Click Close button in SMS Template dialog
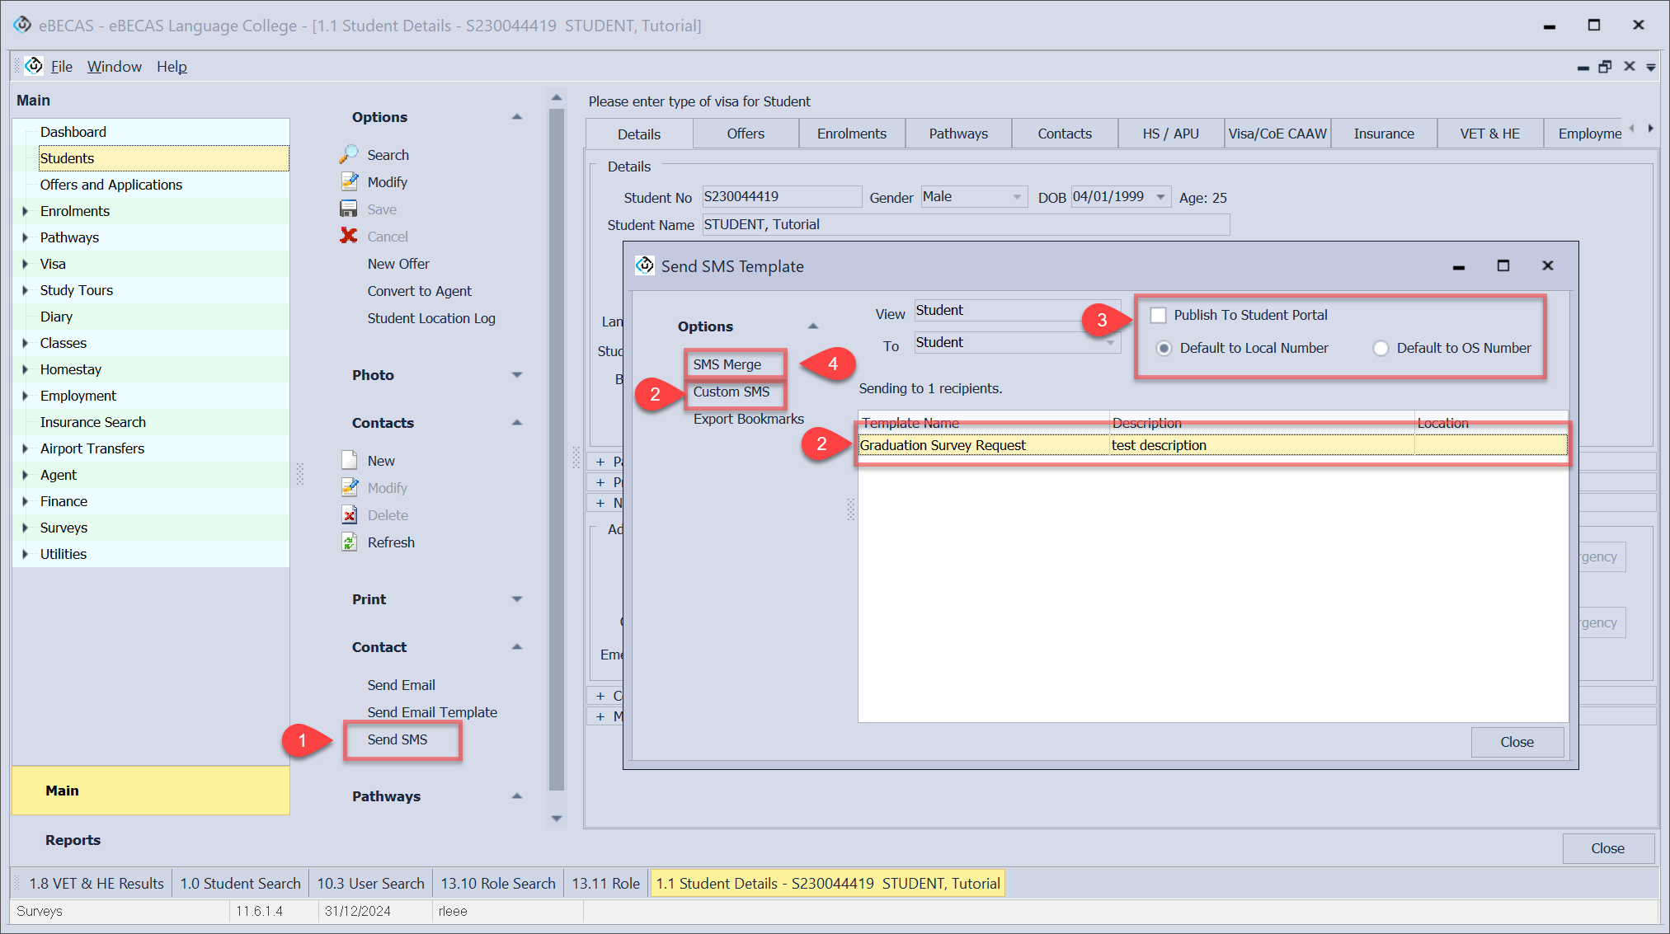1670x934 pixels. tap(1516, 742)
